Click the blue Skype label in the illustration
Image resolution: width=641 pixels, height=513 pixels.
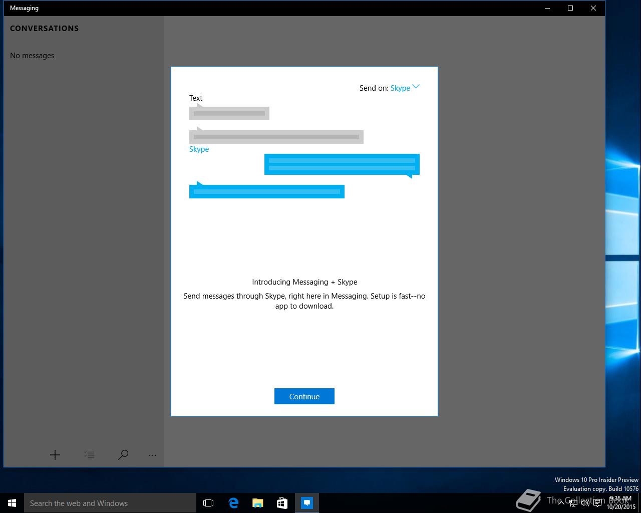[199, 149]
